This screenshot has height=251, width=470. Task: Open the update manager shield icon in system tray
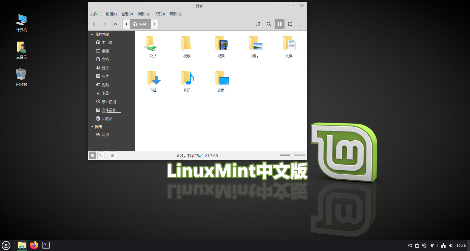click(424, 246)
